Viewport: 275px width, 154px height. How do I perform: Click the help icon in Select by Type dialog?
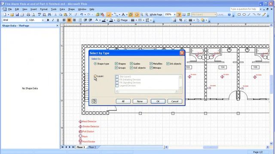tap(94, 101)
